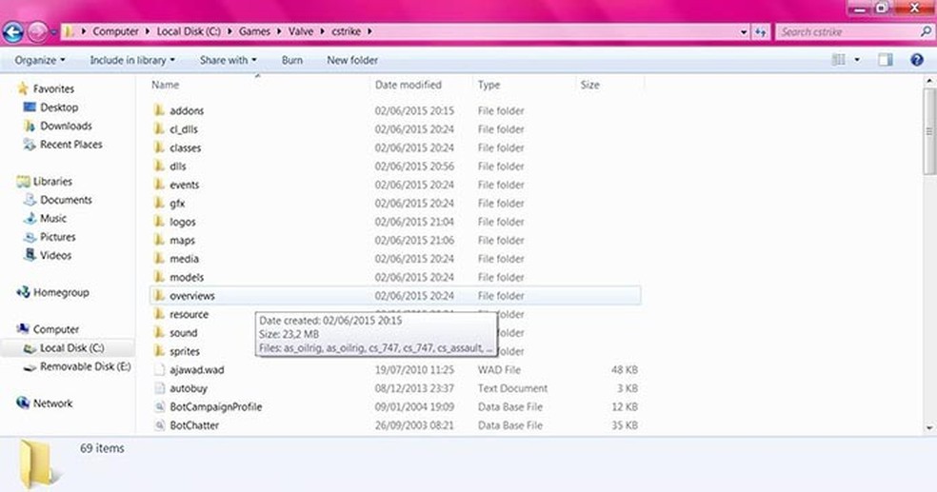Select the models folder icon

159,277
